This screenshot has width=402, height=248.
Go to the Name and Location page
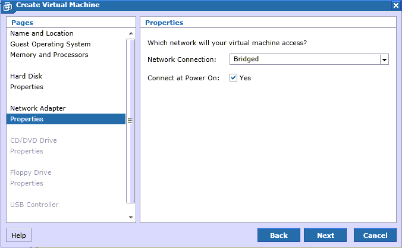[x=42, y=33]
